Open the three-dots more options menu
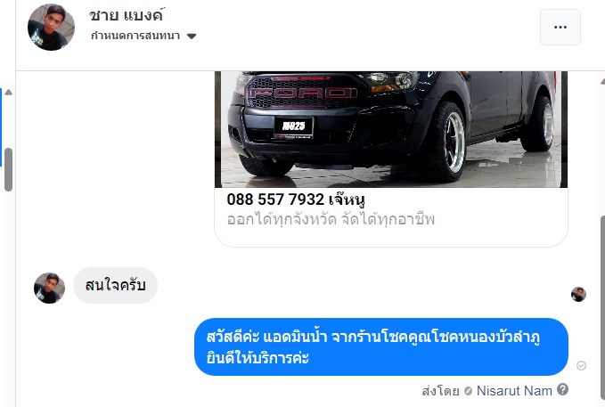The height and width of the screenshot is (407, 605). pos(560,28)
